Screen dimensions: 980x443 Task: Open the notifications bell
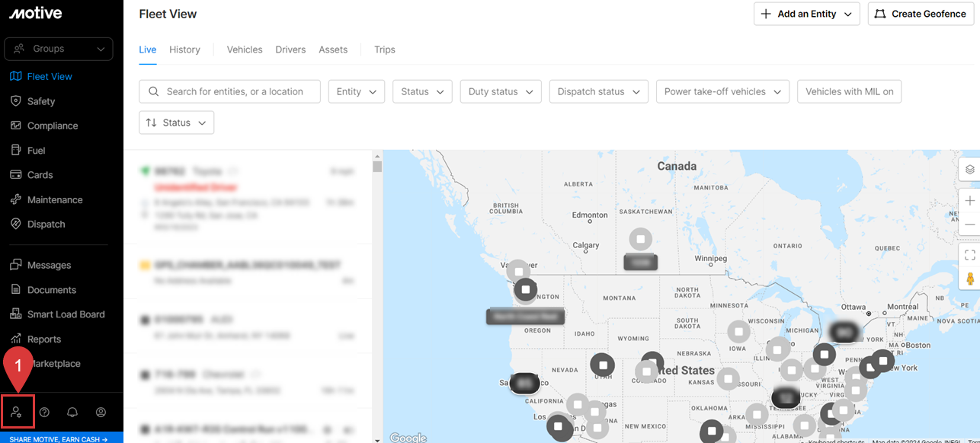(x=72, y=412)
